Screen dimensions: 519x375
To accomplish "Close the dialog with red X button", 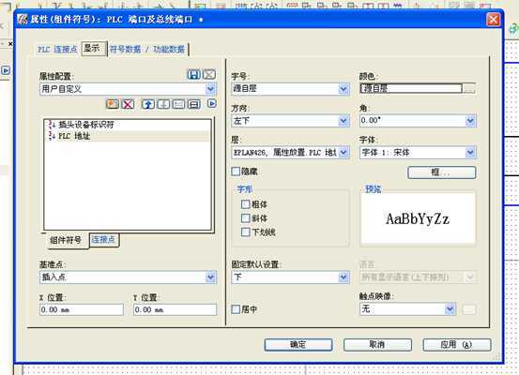I will (x=493, y=20).
